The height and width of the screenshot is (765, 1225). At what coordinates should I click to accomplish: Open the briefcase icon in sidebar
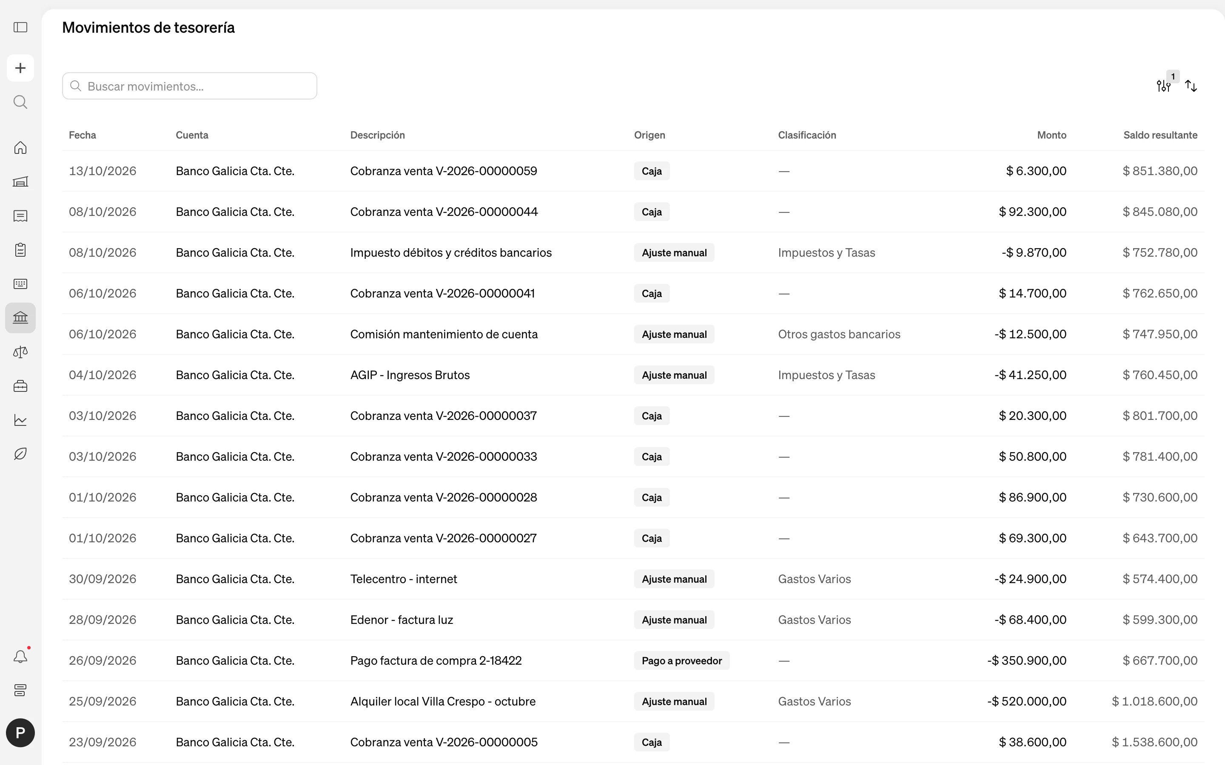point(20,386)
